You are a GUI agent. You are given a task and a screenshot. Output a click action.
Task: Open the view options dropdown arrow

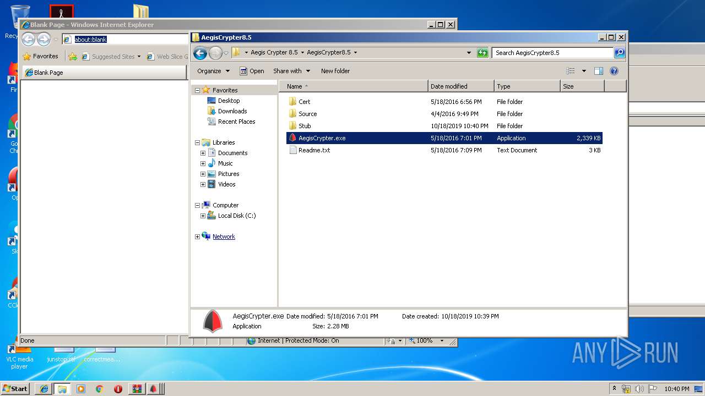584,71
